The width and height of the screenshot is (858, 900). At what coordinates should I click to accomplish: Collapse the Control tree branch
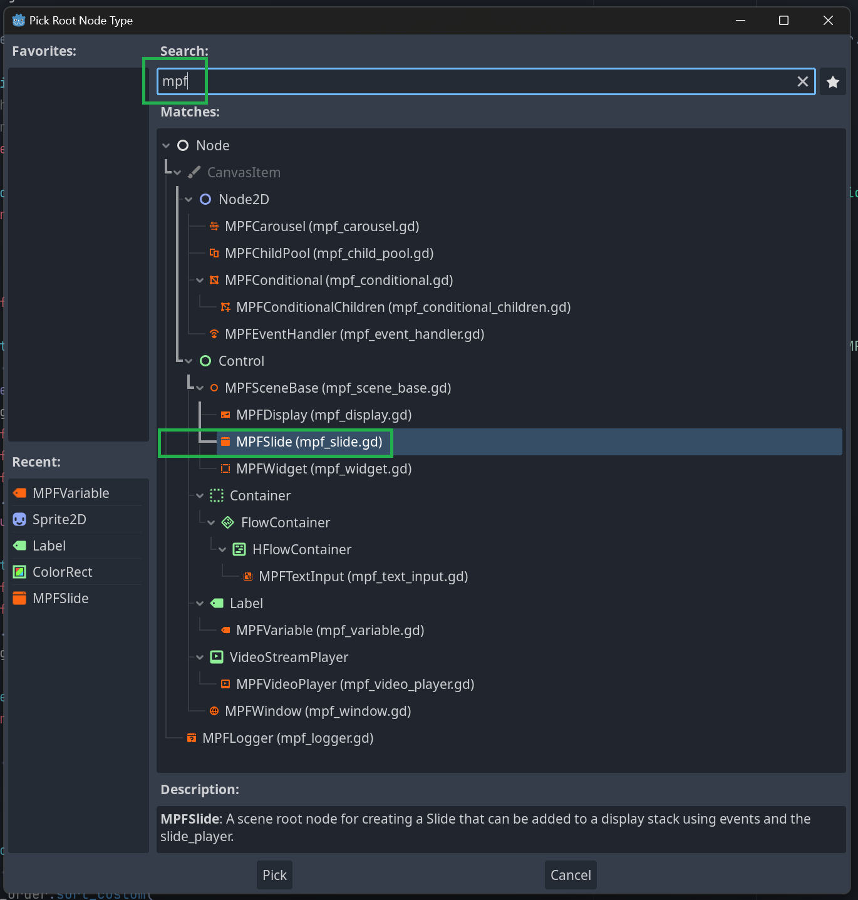(x=189, y=361)
